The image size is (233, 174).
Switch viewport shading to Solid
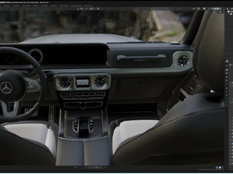click(x=215, y=9)
